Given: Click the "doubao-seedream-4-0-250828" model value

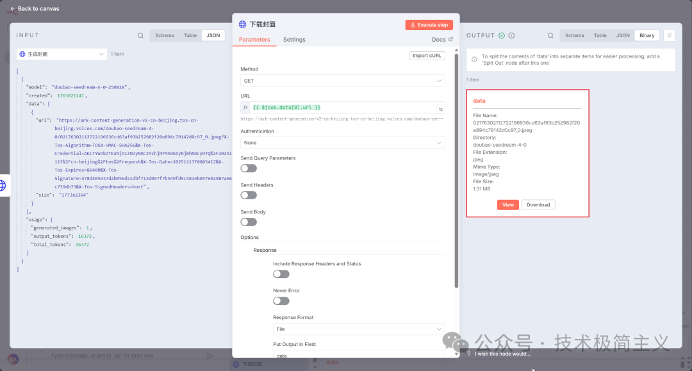Looking at the screenshot, I should click(90, 87).
